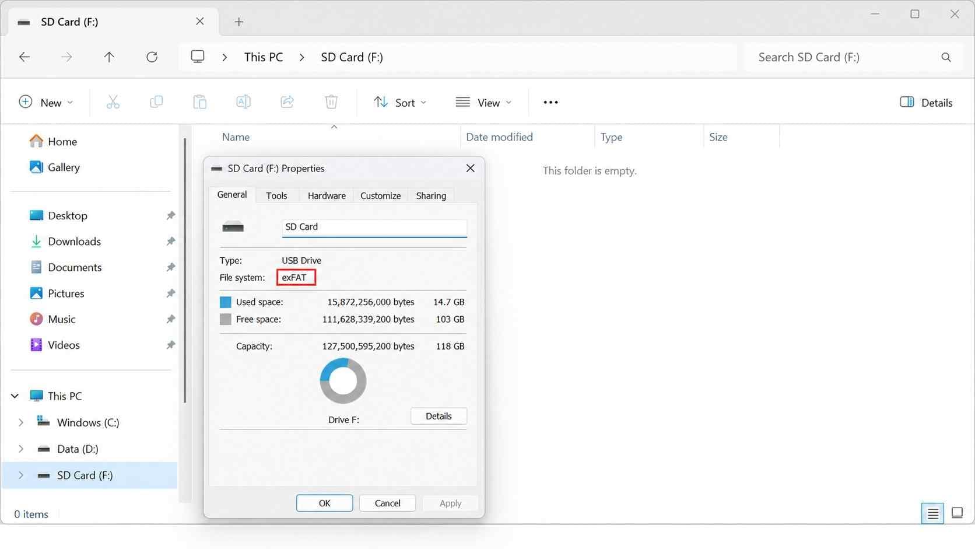Switch to the Hardware tab
975x549 pixels.
tap(327, 196)
